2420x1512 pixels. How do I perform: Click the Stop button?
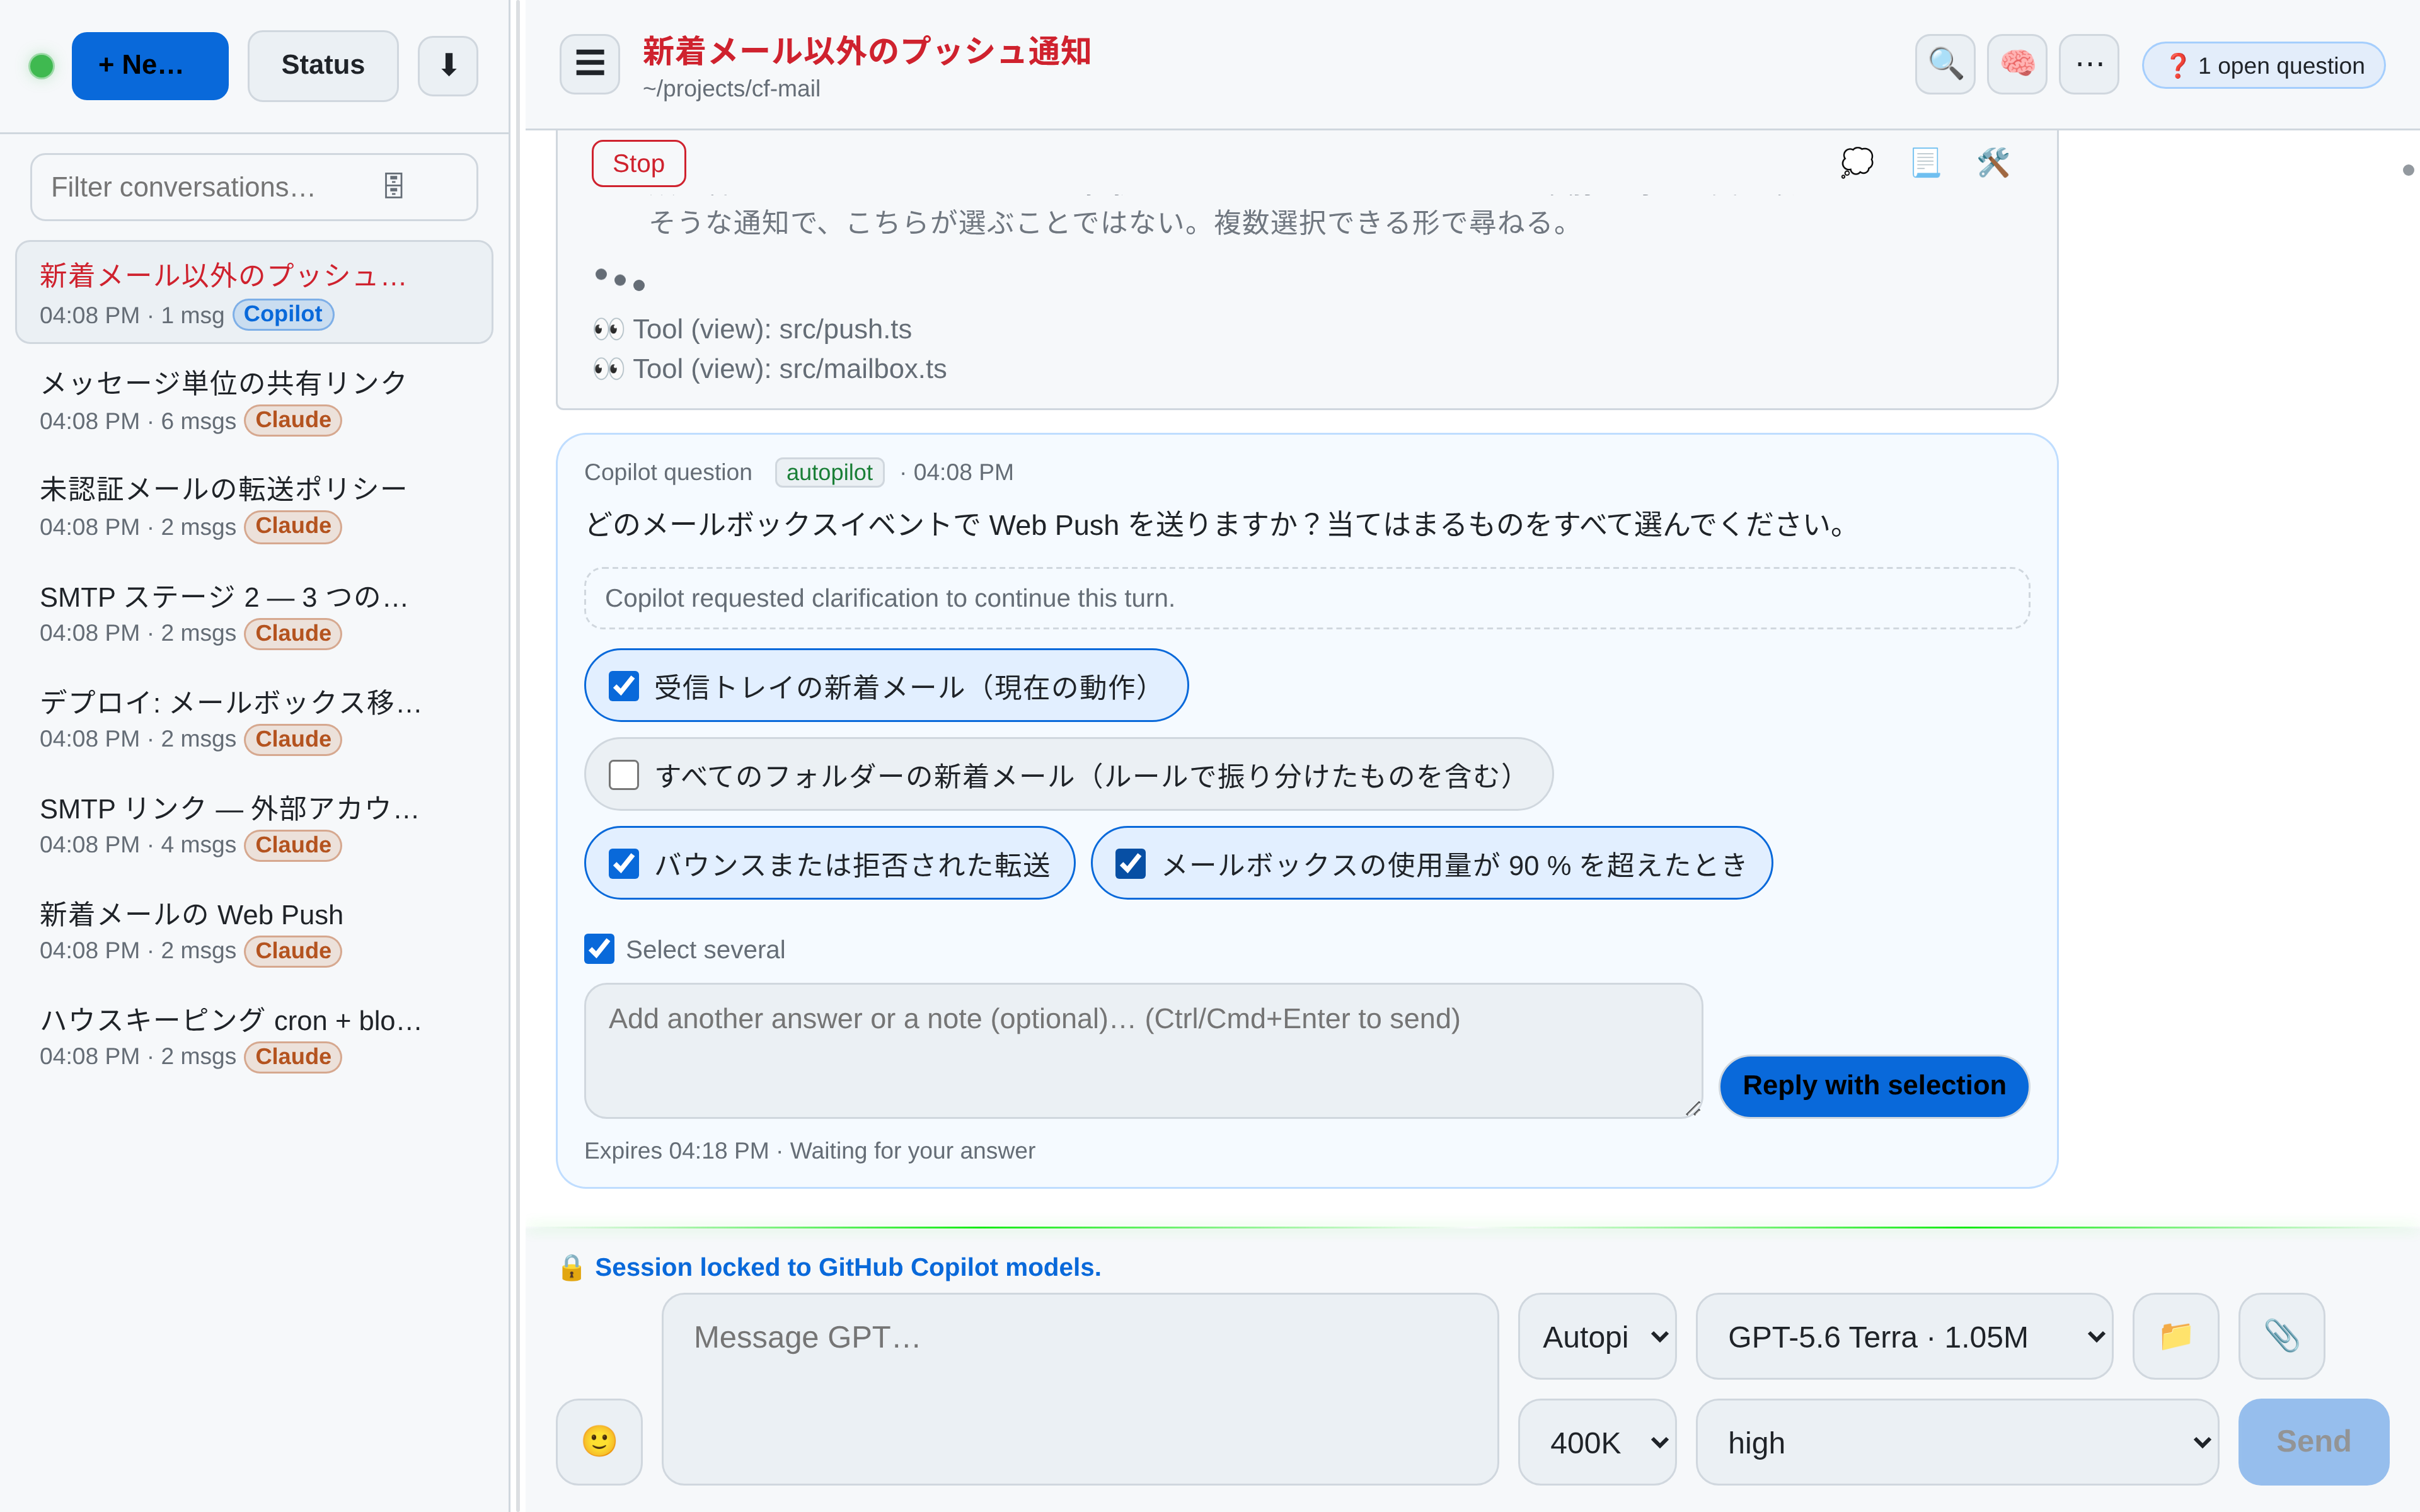pos(638,163)
